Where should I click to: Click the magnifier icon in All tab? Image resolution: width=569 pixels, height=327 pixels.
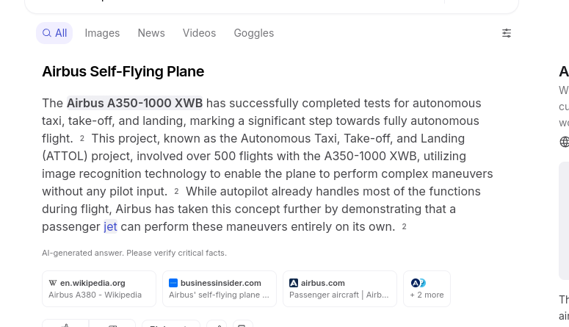[46, 33]
